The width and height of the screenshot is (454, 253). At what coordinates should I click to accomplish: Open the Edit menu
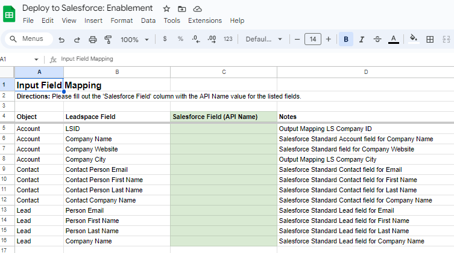pos(48,21)
